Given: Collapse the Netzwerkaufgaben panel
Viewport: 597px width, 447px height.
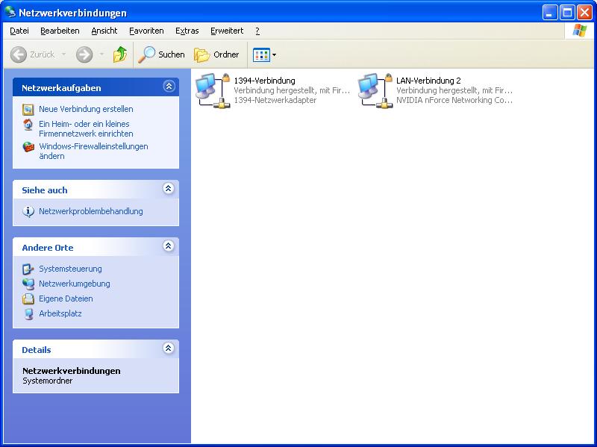Looking at the screenshot, I should (169, 87).
